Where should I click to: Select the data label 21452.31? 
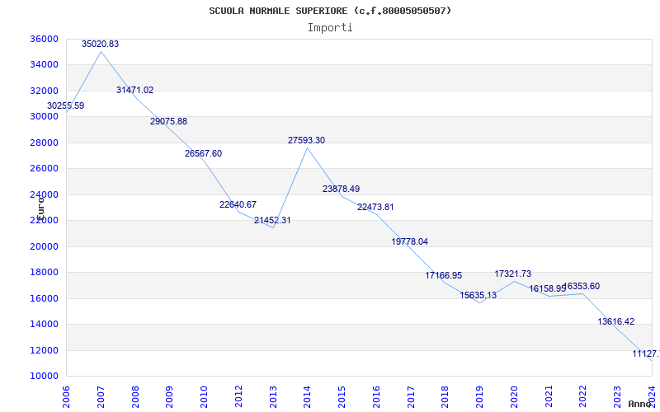point(272,220)
